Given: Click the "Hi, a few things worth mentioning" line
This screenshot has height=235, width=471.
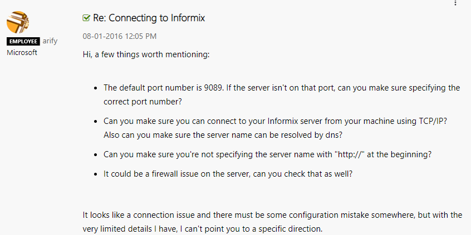Looking at the screenshot, I should 146,55.
